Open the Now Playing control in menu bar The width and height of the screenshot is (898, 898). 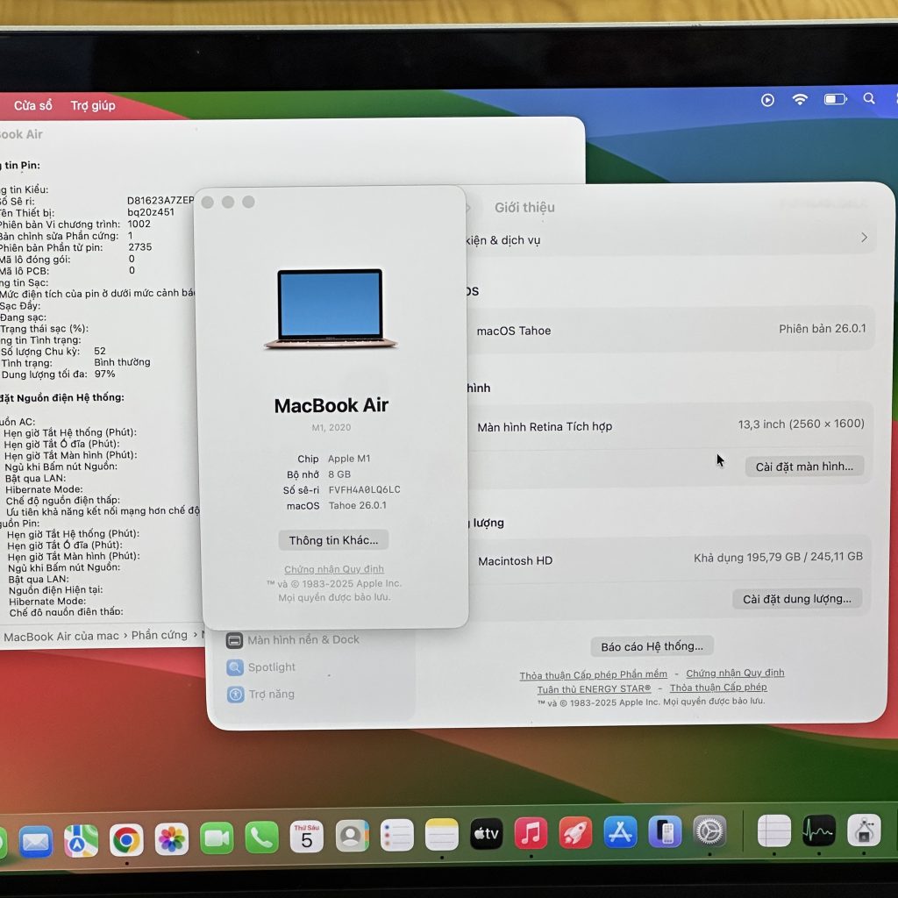tap(767, 99)
